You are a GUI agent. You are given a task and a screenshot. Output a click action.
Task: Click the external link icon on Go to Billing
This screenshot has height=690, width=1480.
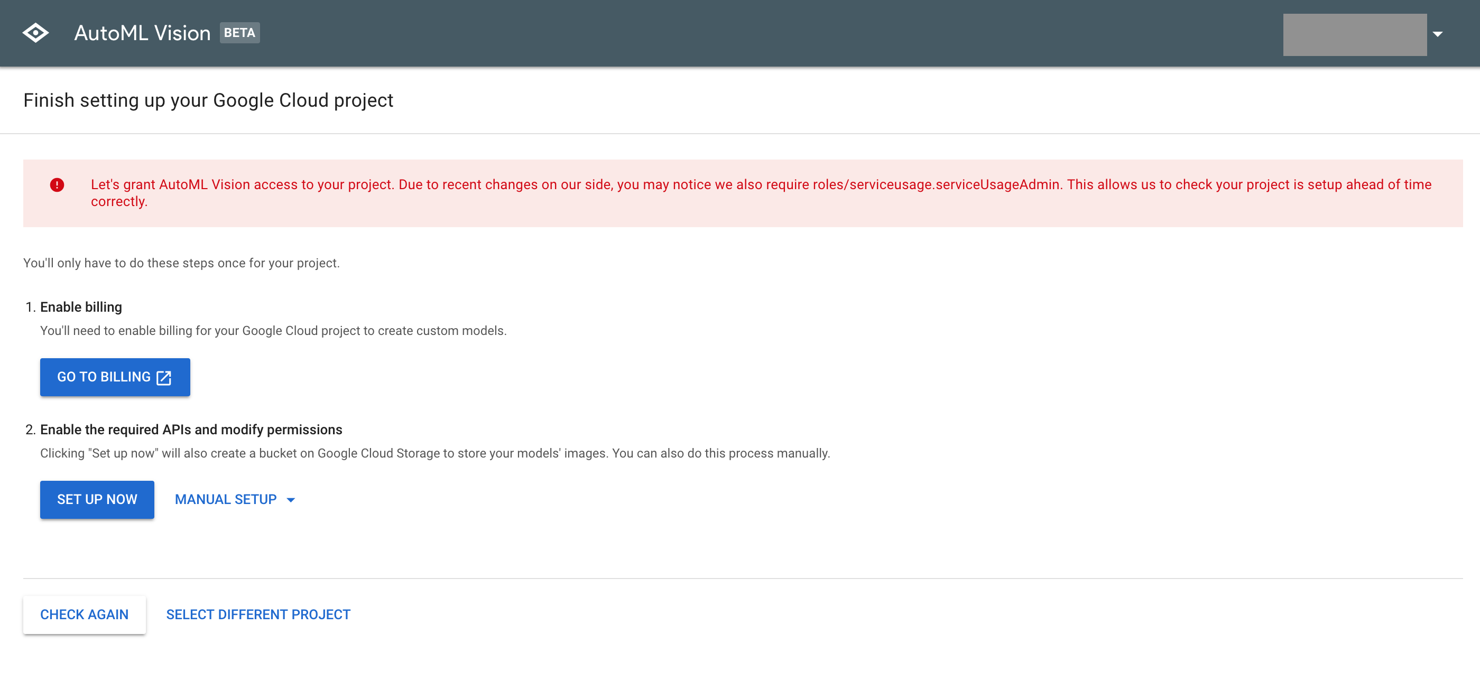point(164,378)
